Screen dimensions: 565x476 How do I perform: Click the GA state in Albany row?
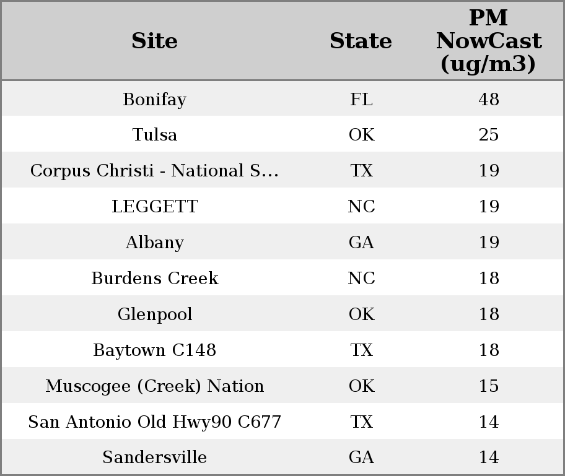point(361,242)
